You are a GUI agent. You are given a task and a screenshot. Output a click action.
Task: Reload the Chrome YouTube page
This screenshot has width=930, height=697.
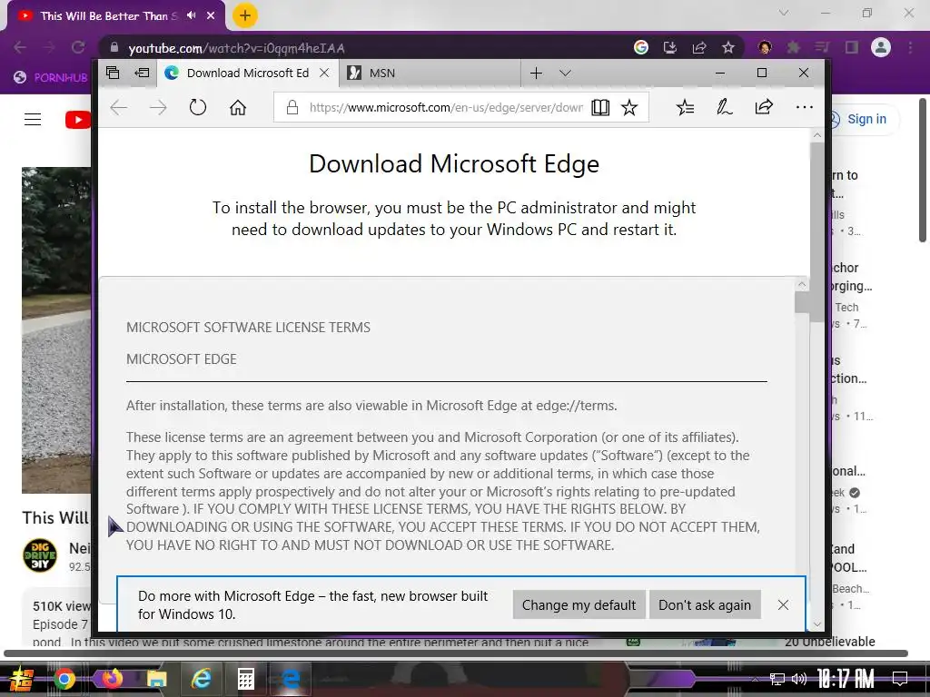(x=78, y=47)
